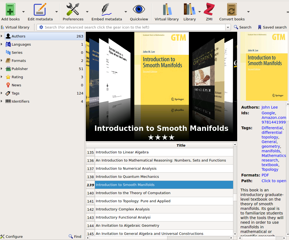Select the Authors category icon
Image resolution: width=289 pixels, height=240 pixels.
click(8, 36)
